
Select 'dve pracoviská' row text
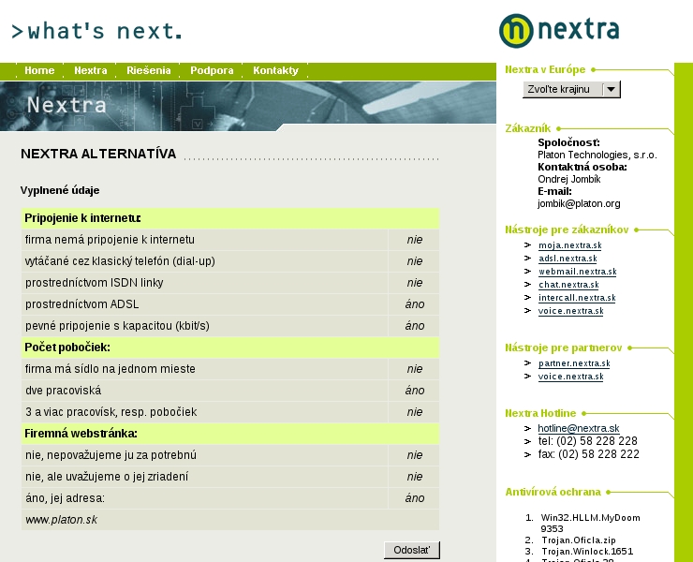pyautogui.click(x=63, y=391)
